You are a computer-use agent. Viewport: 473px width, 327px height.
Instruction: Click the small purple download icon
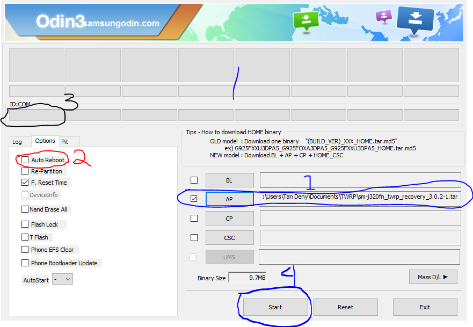[x=384, y=16]
